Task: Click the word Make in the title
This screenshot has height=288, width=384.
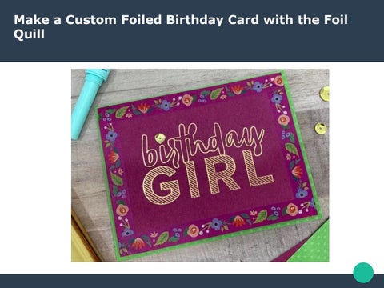Action: click(31, 20)
